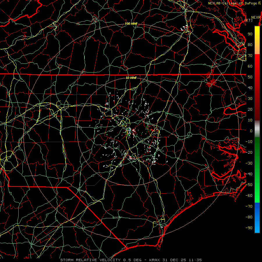Click the 10 value on the velocity scale
This screenshot has width=262, height=262.
click(250, 120)
